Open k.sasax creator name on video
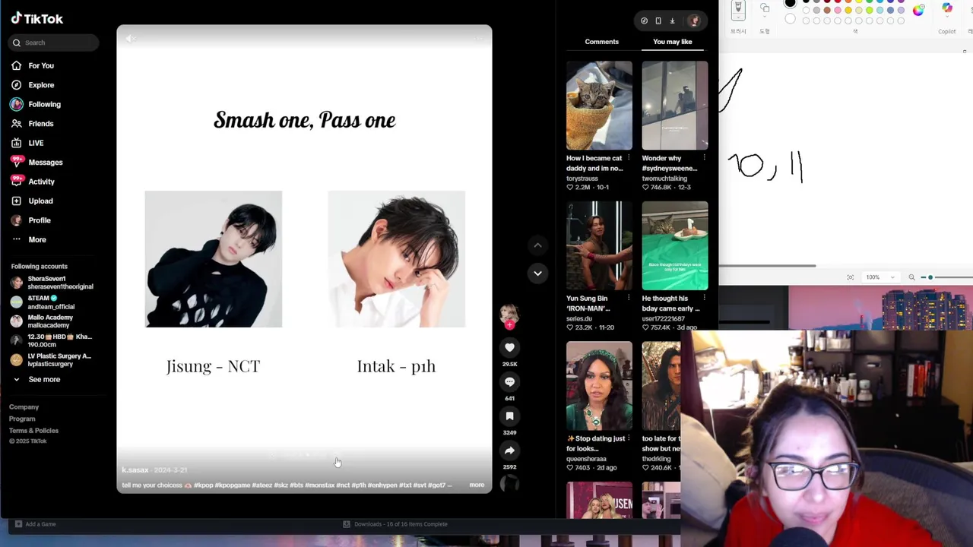The width and height of the screenshot is (973, 547). pos(135,470)
